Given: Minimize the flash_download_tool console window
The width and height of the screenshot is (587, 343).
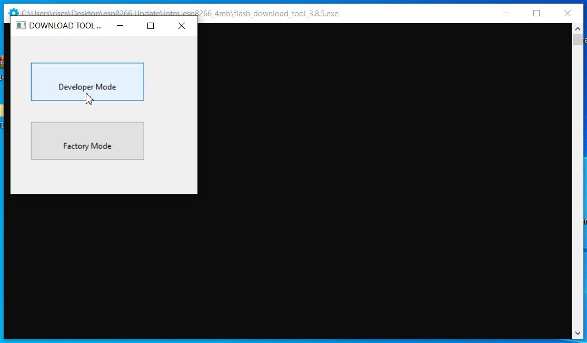Looking at the screenshot, I should 505,13.
